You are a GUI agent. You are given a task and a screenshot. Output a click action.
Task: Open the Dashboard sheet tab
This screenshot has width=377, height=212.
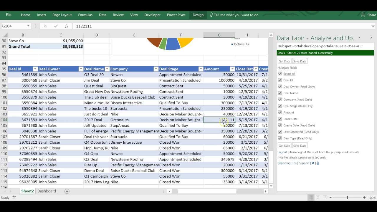point(47,191)
